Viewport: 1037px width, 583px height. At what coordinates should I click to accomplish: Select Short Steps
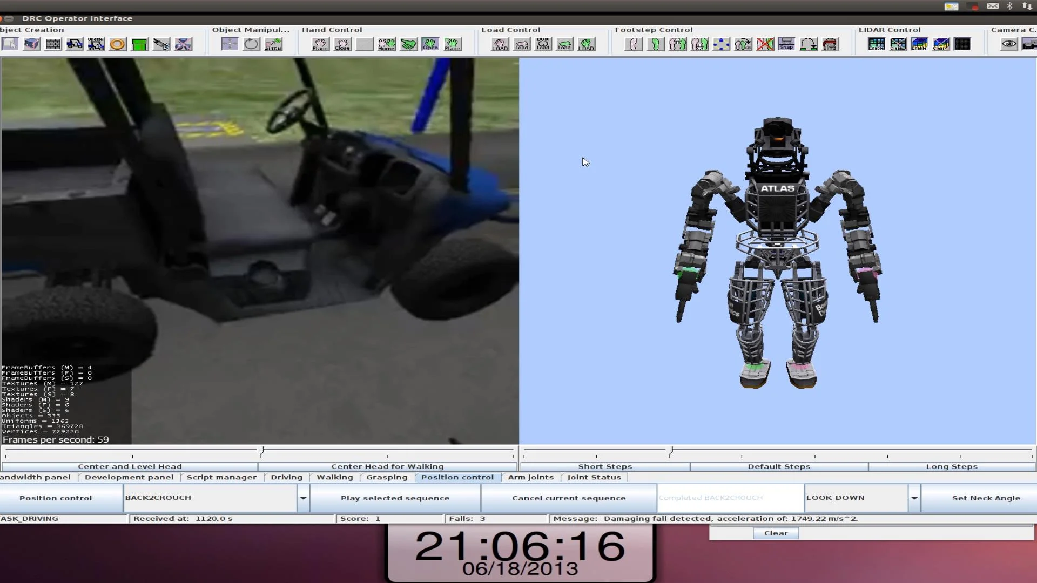(605, 466)
